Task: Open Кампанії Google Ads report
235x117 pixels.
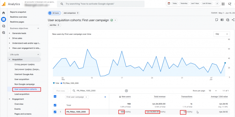Action: [24, 74]
